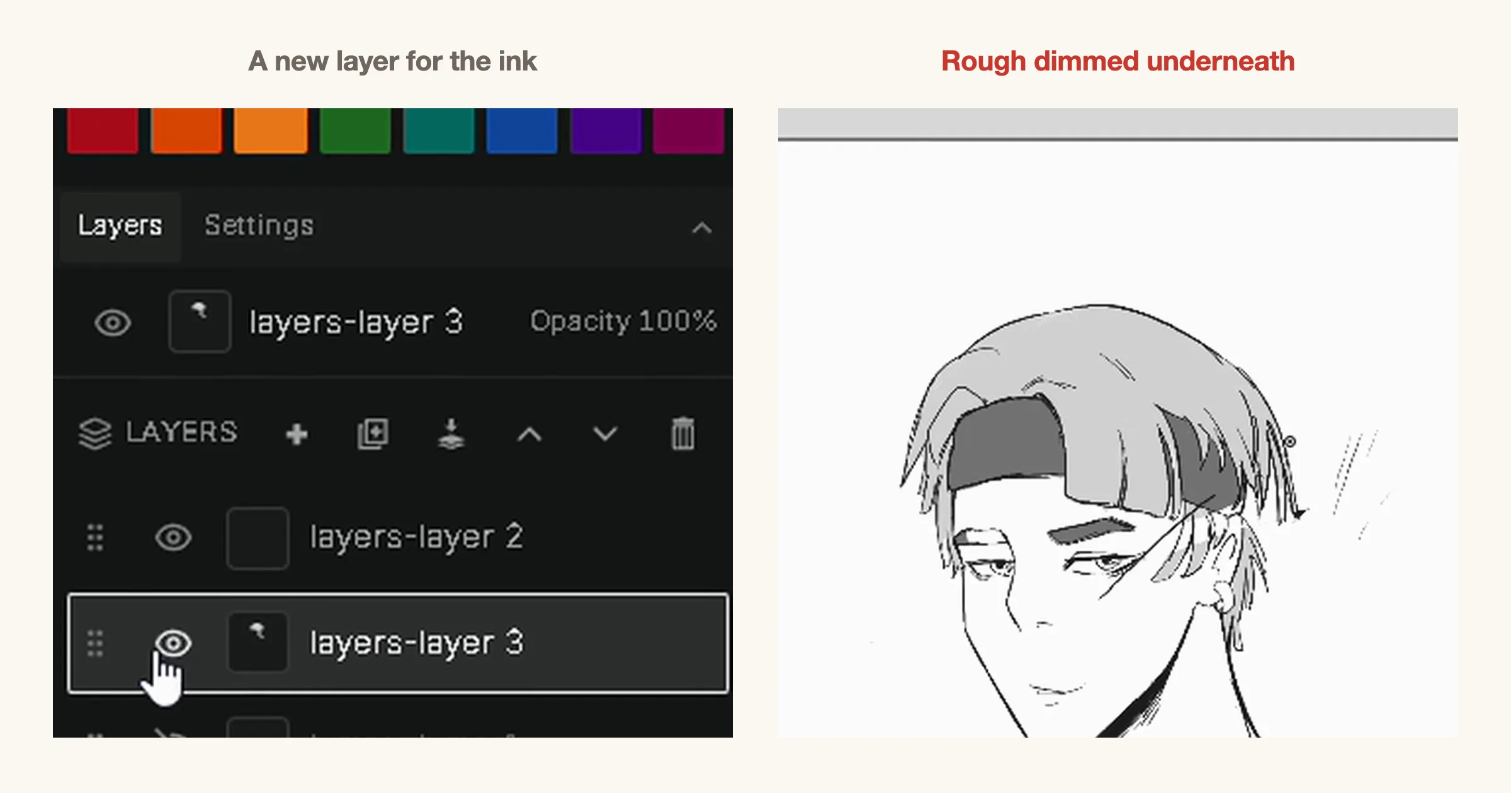
Task: Select the blue color swatch
Action: (x=522, y=130)
